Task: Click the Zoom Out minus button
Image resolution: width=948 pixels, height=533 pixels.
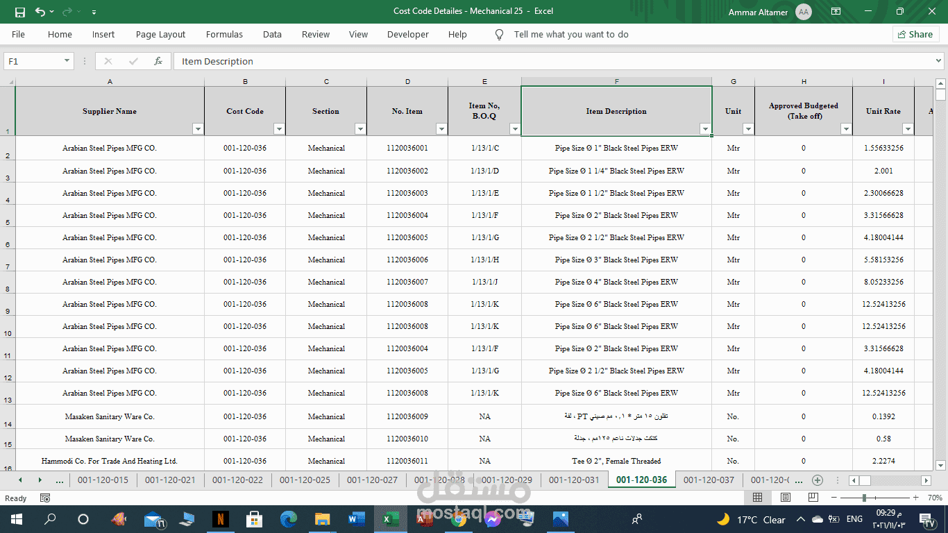Action: (833, 498)
